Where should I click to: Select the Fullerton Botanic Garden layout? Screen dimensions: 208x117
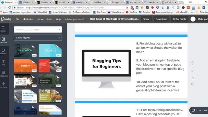[x=50, y=96]
